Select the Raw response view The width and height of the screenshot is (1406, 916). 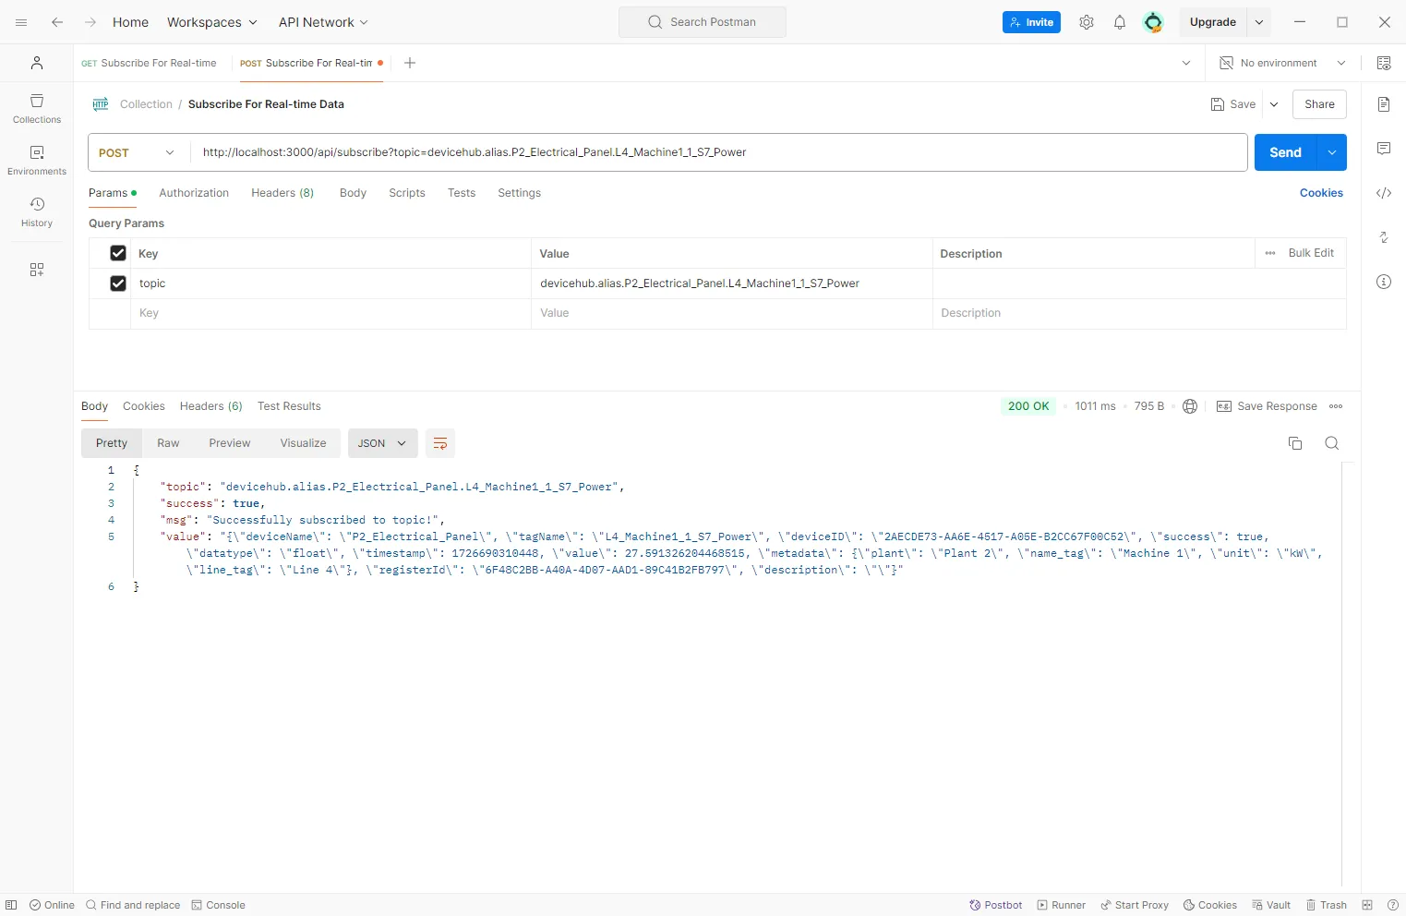click(168, 443)
